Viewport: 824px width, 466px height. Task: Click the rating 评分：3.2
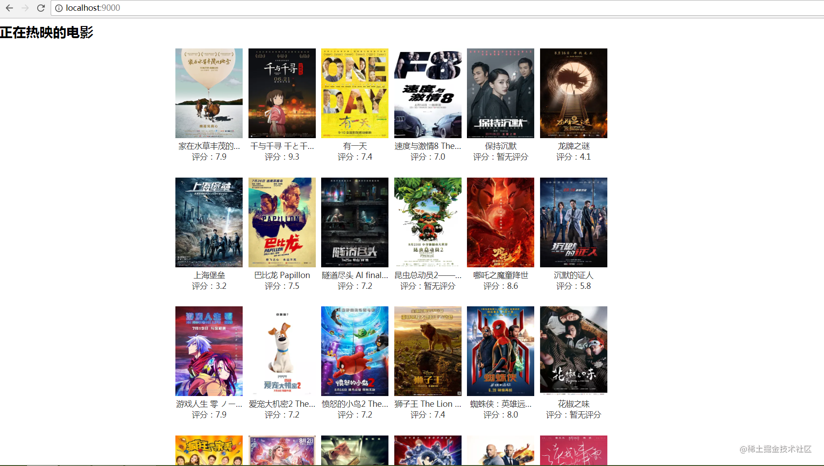pos(209,286)
